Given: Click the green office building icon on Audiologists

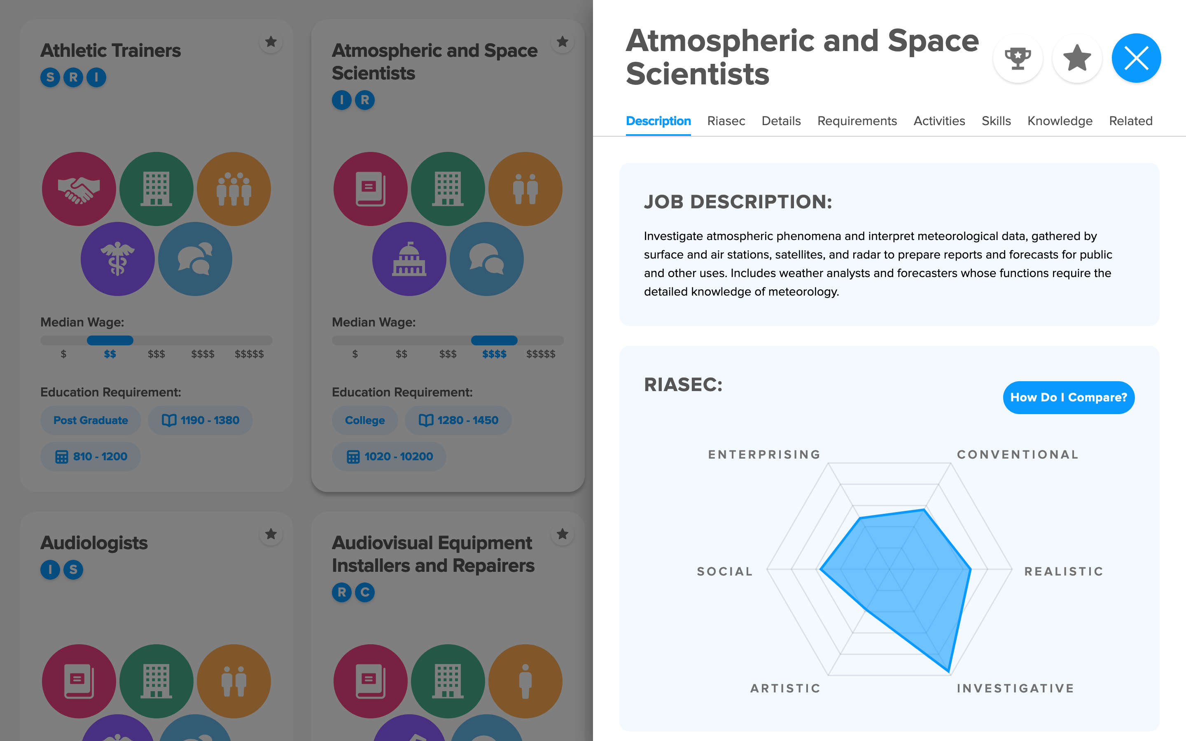Looking at the screenshot, I should click(x=156, y=681).
